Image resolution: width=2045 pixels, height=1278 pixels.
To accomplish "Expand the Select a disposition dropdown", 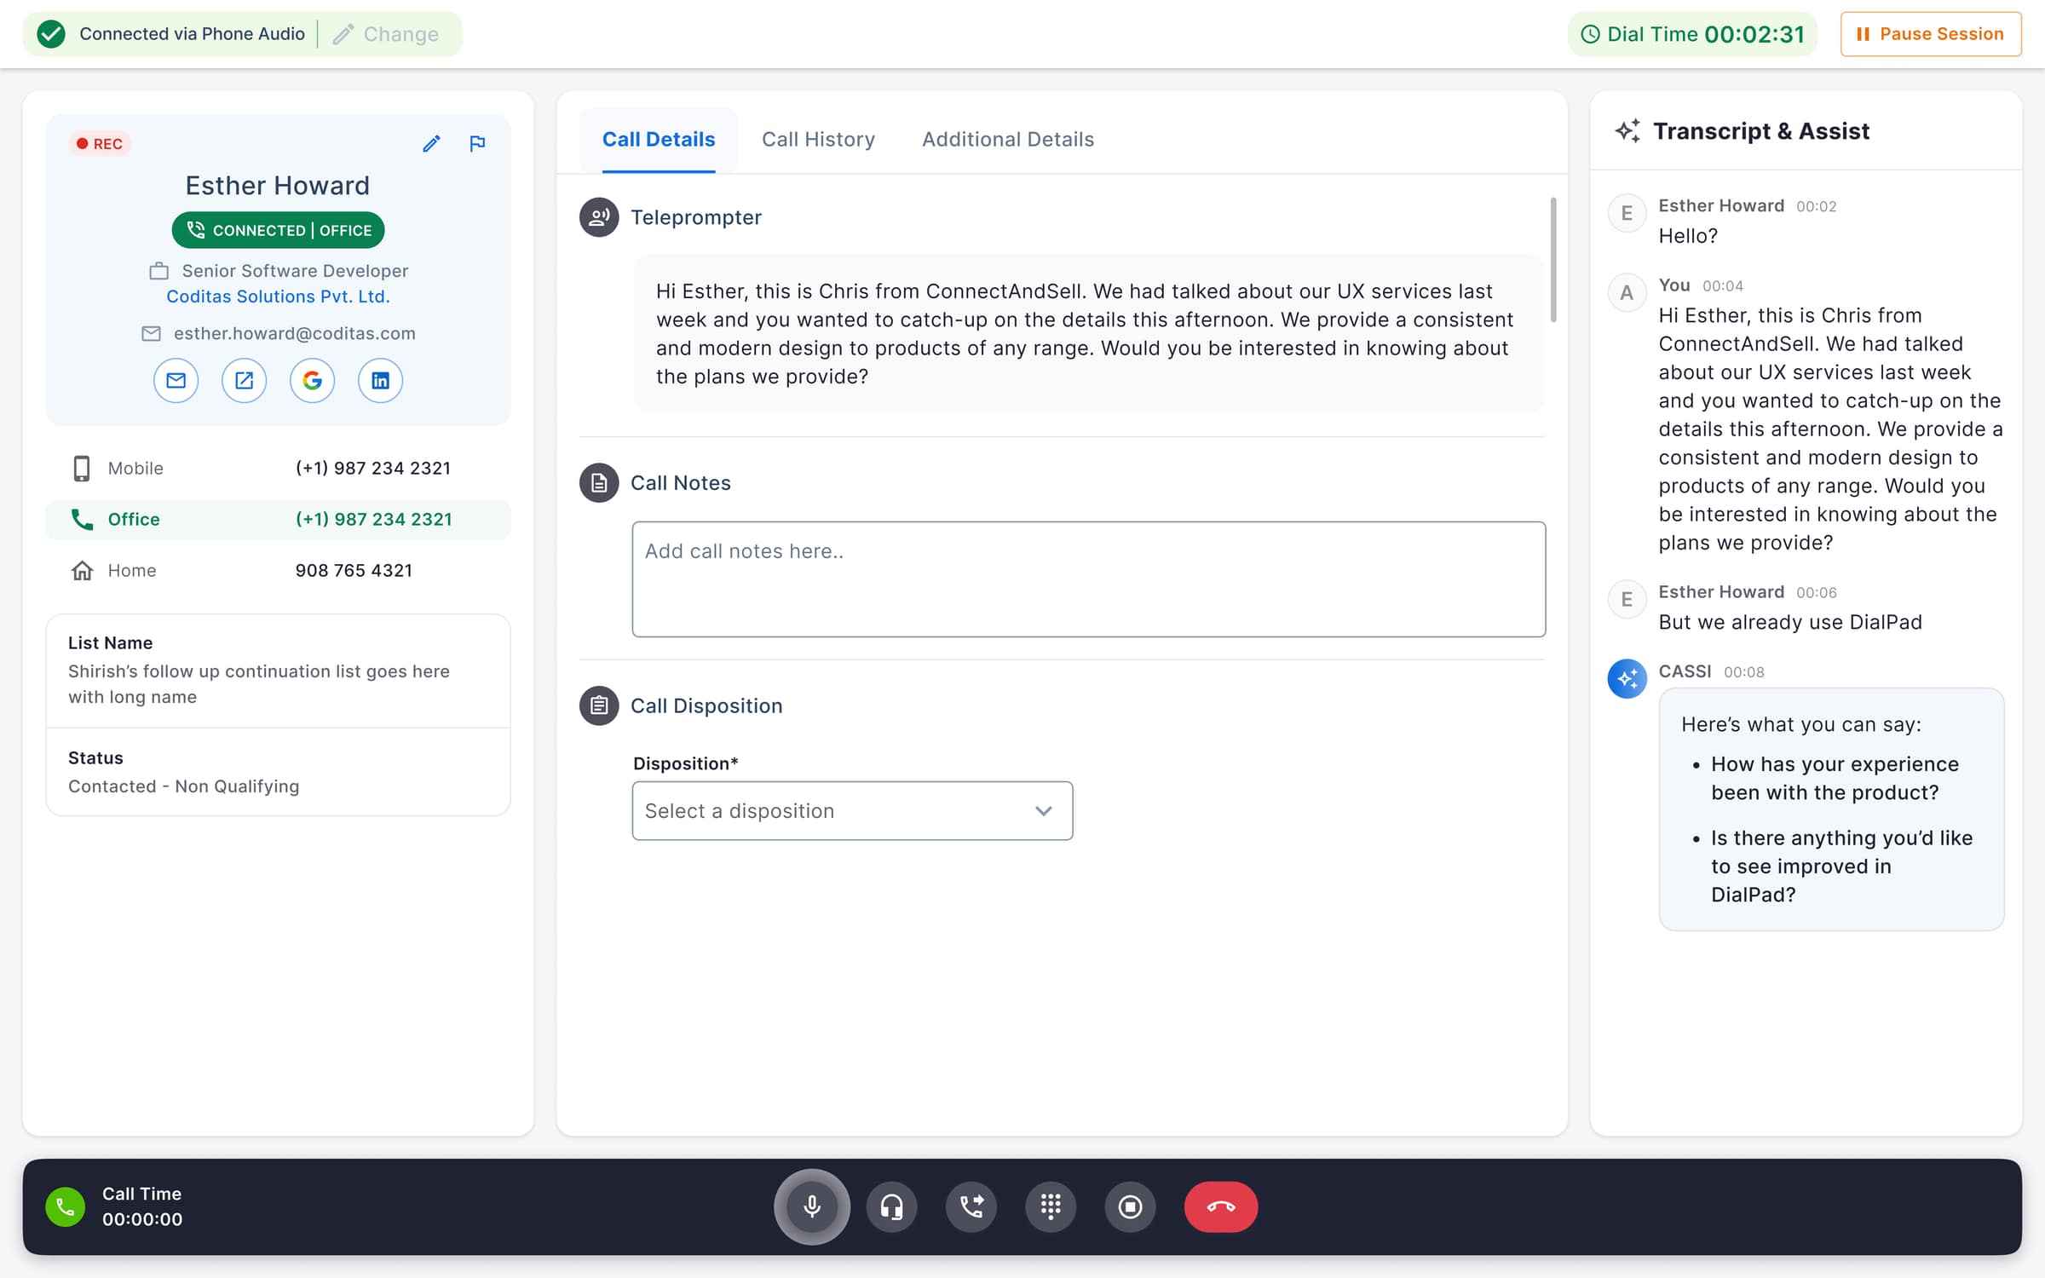I will tap(852, 810).
